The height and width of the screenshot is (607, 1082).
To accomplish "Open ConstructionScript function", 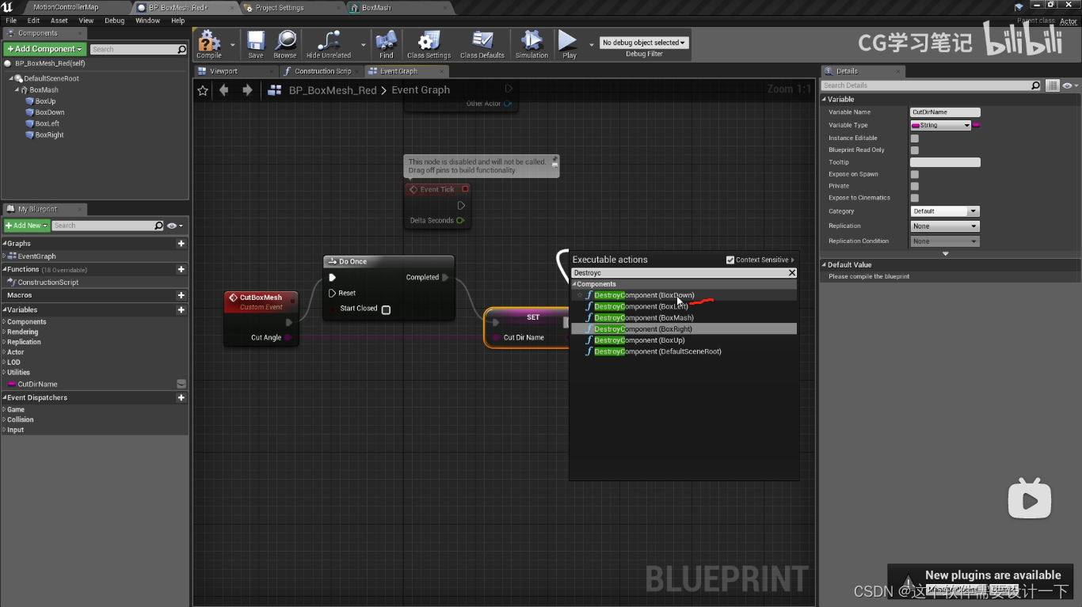I will pyautogui.click(x=48, y=283).
